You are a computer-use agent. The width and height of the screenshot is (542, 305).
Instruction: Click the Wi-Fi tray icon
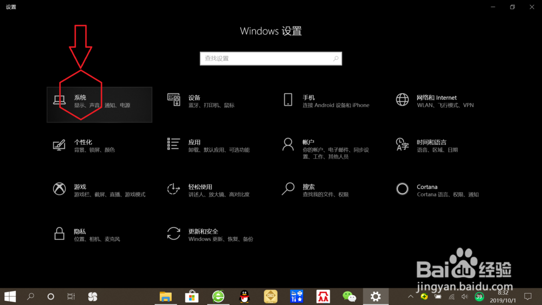(x=452, y=296)
